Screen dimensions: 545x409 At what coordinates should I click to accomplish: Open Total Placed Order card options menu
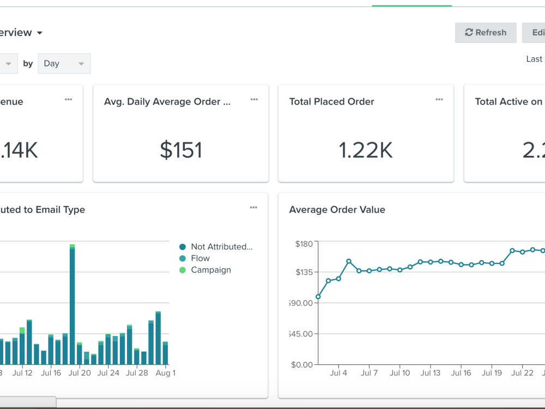coord(439,99)
